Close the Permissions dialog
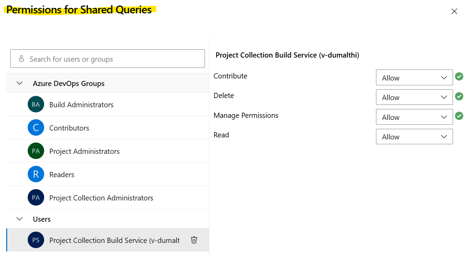Image resolution: width=467 pixels, height=258 pixels. tap(454, 11)
